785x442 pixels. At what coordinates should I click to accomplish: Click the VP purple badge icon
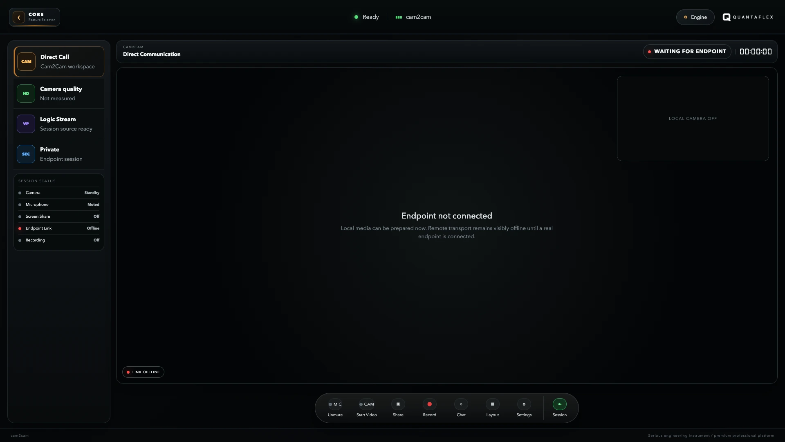click(26, 124)
